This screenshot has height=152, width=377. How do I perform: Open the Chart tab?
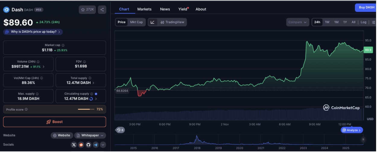coord(124,9)
